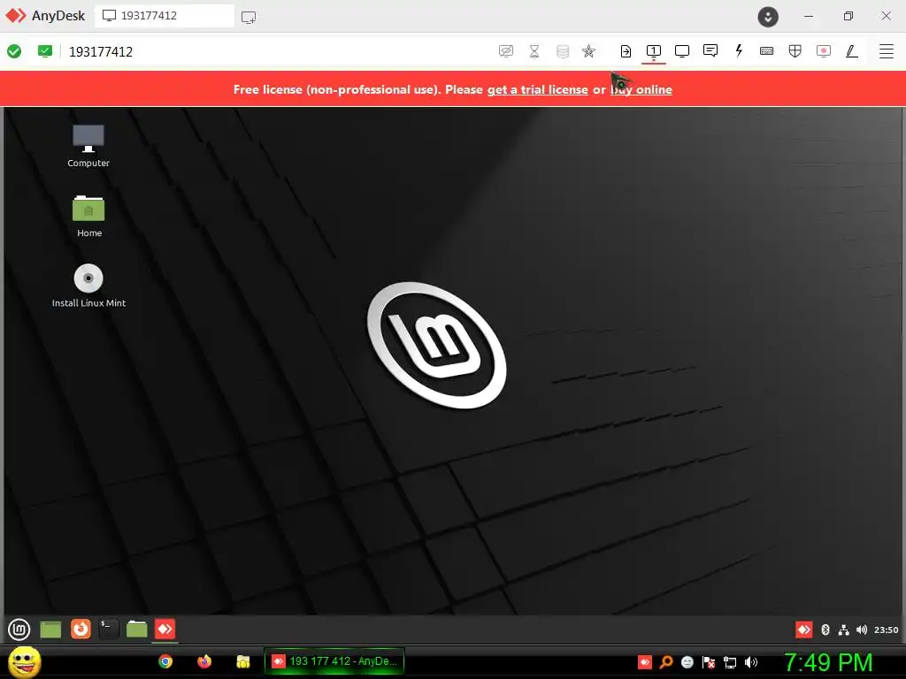Click the AnyDesk window button in Mint panel

point(165,629)
